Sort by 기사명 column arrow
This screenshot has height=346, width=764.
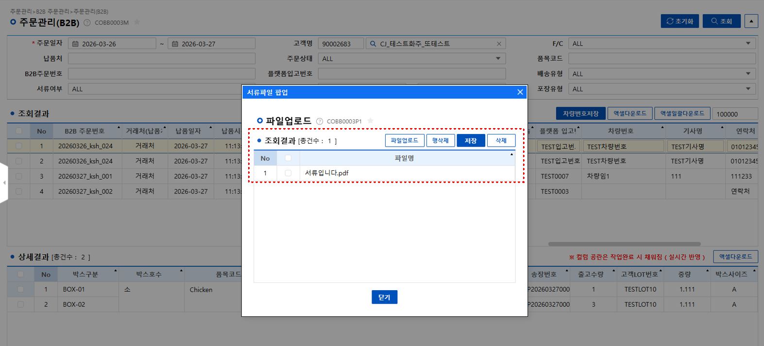(722, 128)
